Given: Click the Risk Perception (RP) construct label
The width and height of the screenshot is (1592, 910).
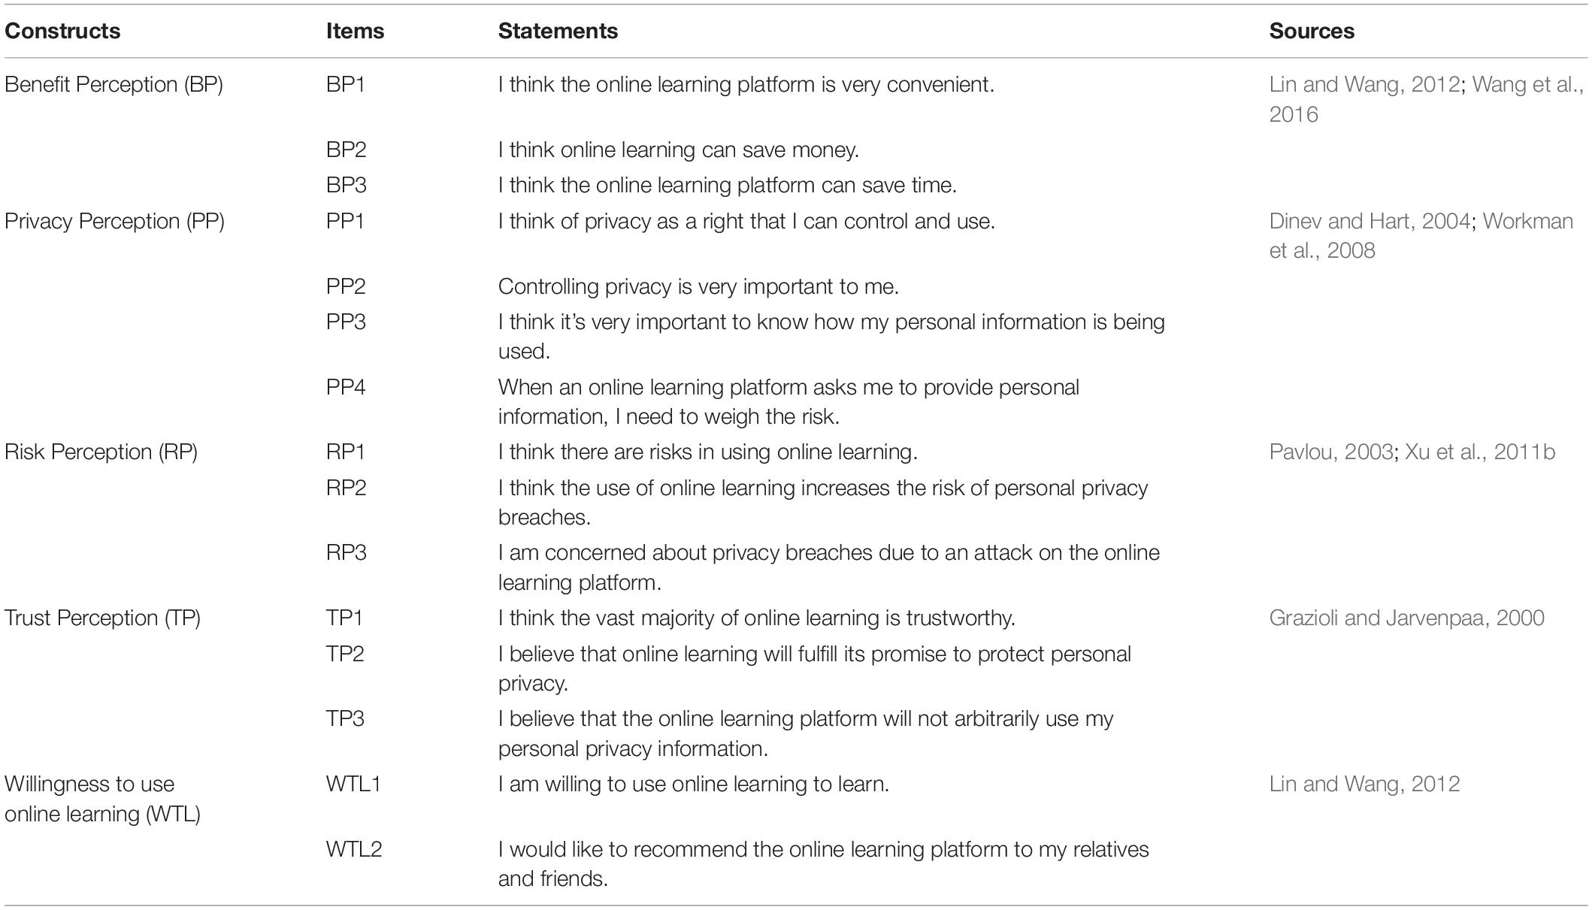Looking at the screenshot, I should [x=101, y=452].
